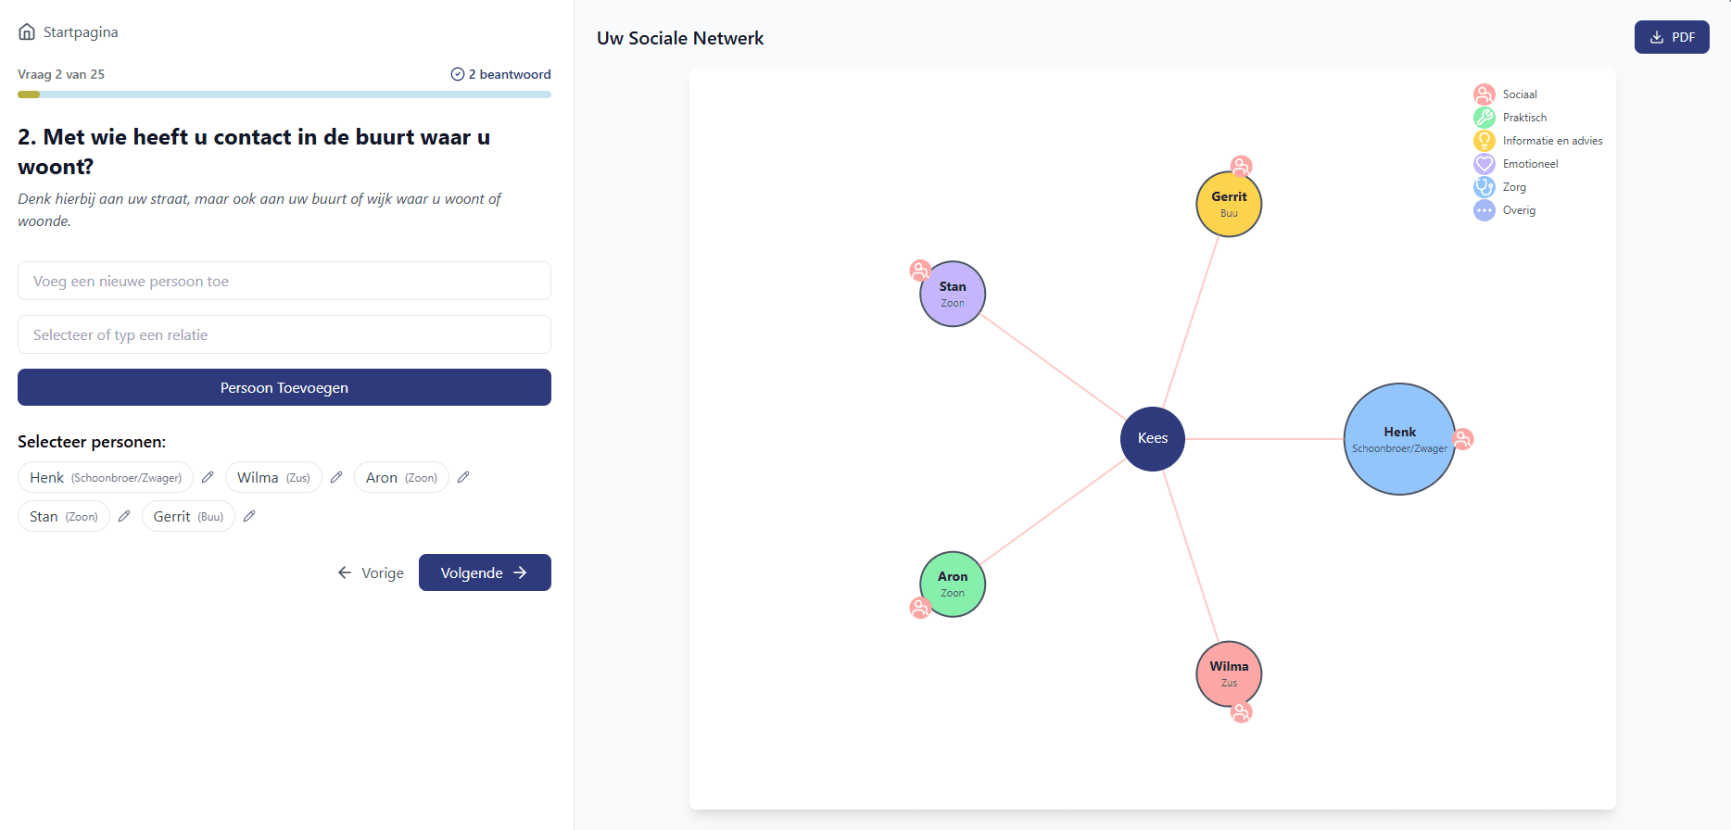Go back with the Vorige link
The image size is (1731, 830).
pyautogui.click(x=371, y=572)
